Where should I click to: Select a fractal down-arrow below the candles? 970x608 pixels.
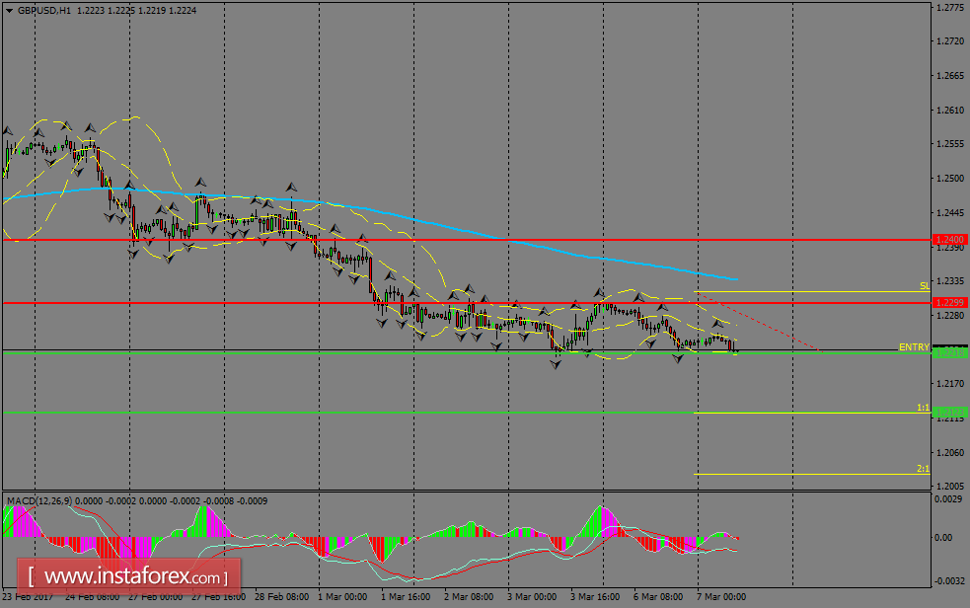[555, 364]
